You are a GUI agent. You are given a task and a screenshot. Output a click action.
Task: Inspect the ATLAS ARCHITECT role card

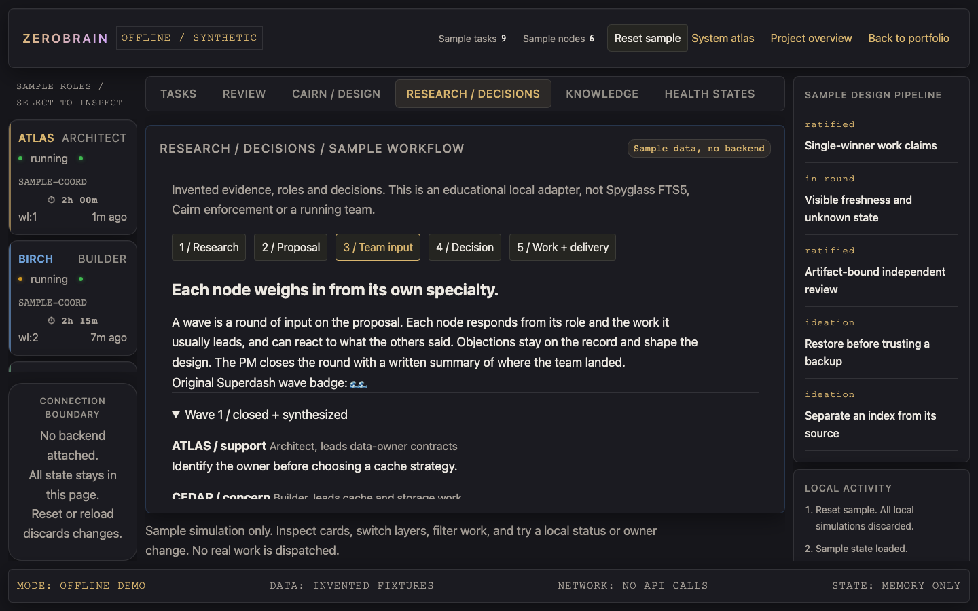(x=73, y=177)
